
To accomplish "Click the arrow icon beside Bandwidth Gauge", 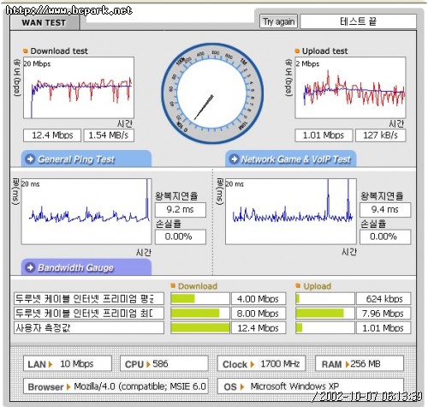I will click(x=30, y=267).
